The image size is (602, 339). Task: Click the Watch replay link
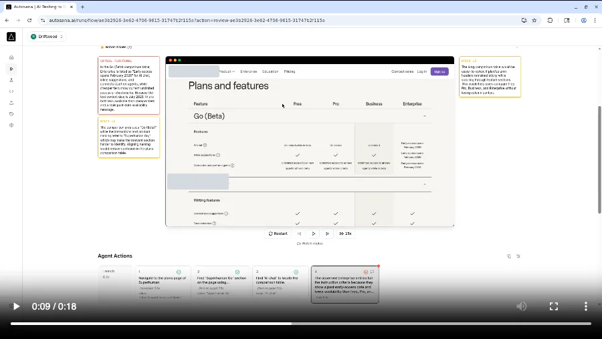[x=310, y=244]
